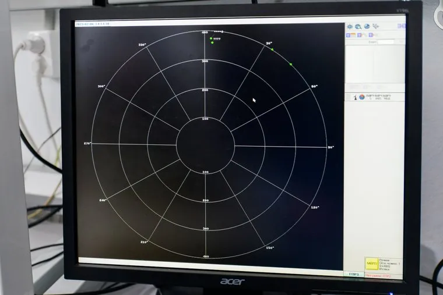Screen dimensions: 443x295
Task: Click the globe with magnifier zoom icon
Action: pyautogui.click(x=358, y=27)
